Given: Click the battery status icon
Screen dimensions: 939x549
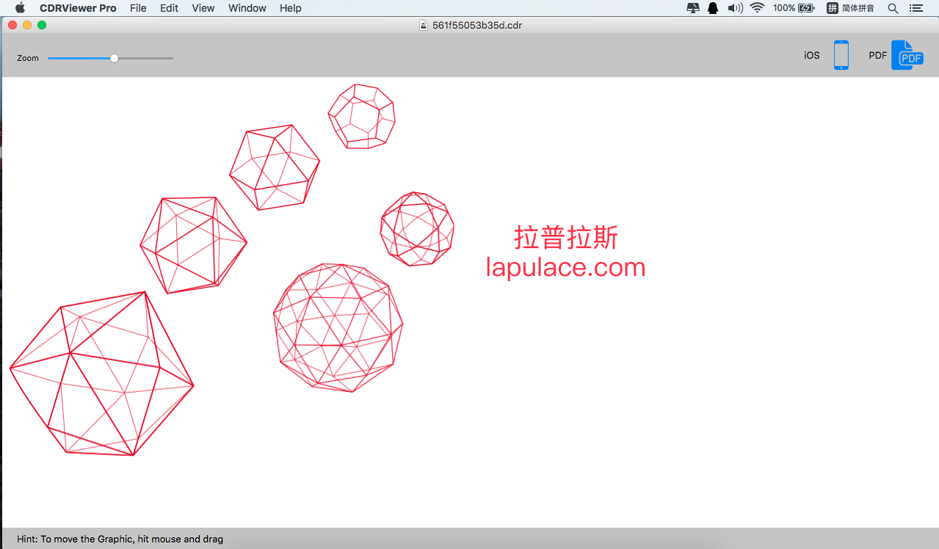Looking at the screenshot, I should click(x=806, y=8).
